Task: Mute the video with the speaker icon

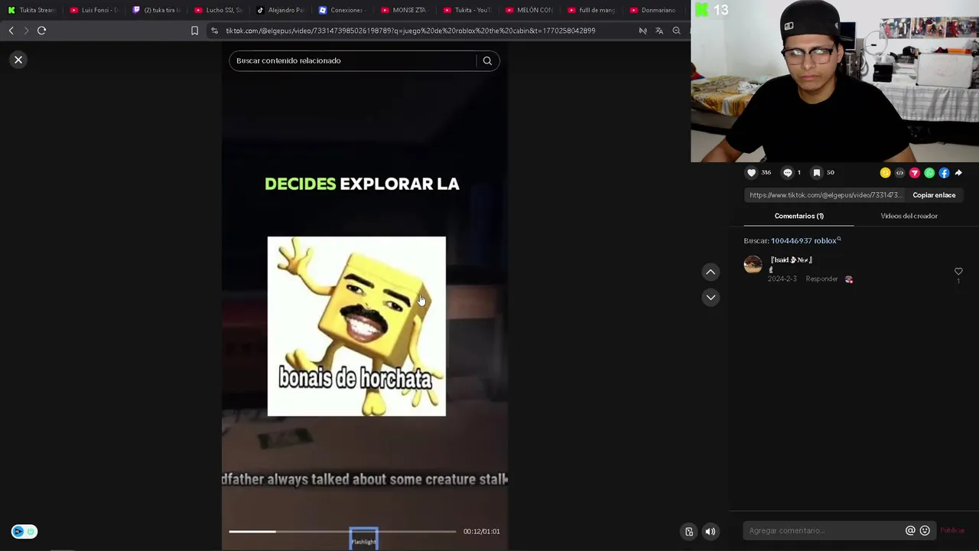Action: pyautogui.click(x=711, y=532)
